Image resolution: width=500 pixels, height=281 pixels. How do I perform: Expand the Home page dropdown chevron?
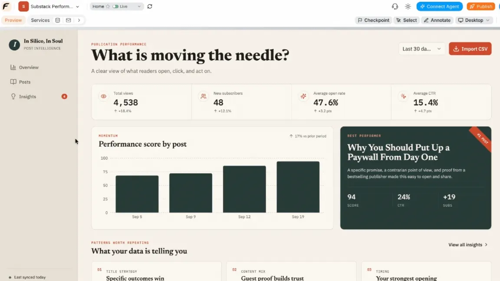point(139,7)
